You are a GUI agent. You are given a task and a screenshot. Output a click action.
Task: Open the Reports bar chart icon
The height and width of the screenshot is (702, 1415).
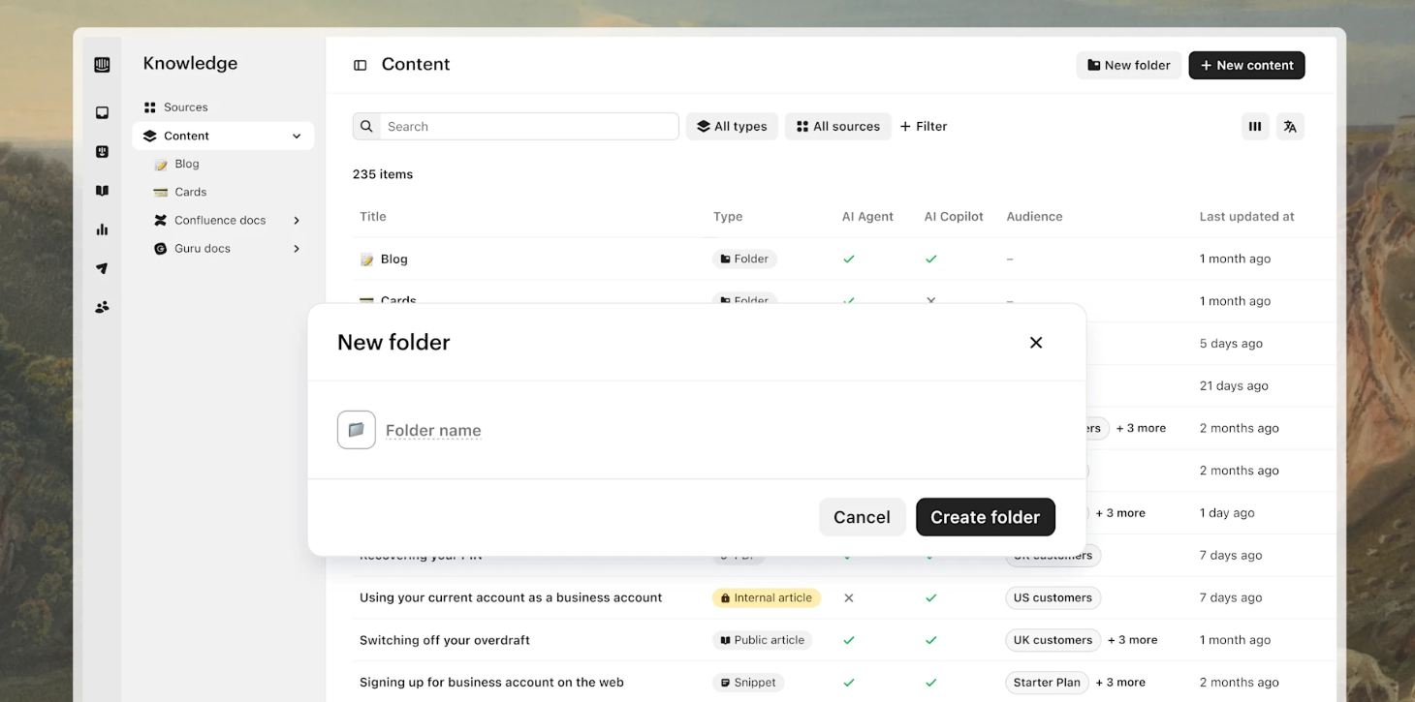pos(102,229)
